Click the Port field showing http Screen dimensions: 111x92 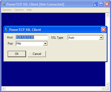pos(32,43)
